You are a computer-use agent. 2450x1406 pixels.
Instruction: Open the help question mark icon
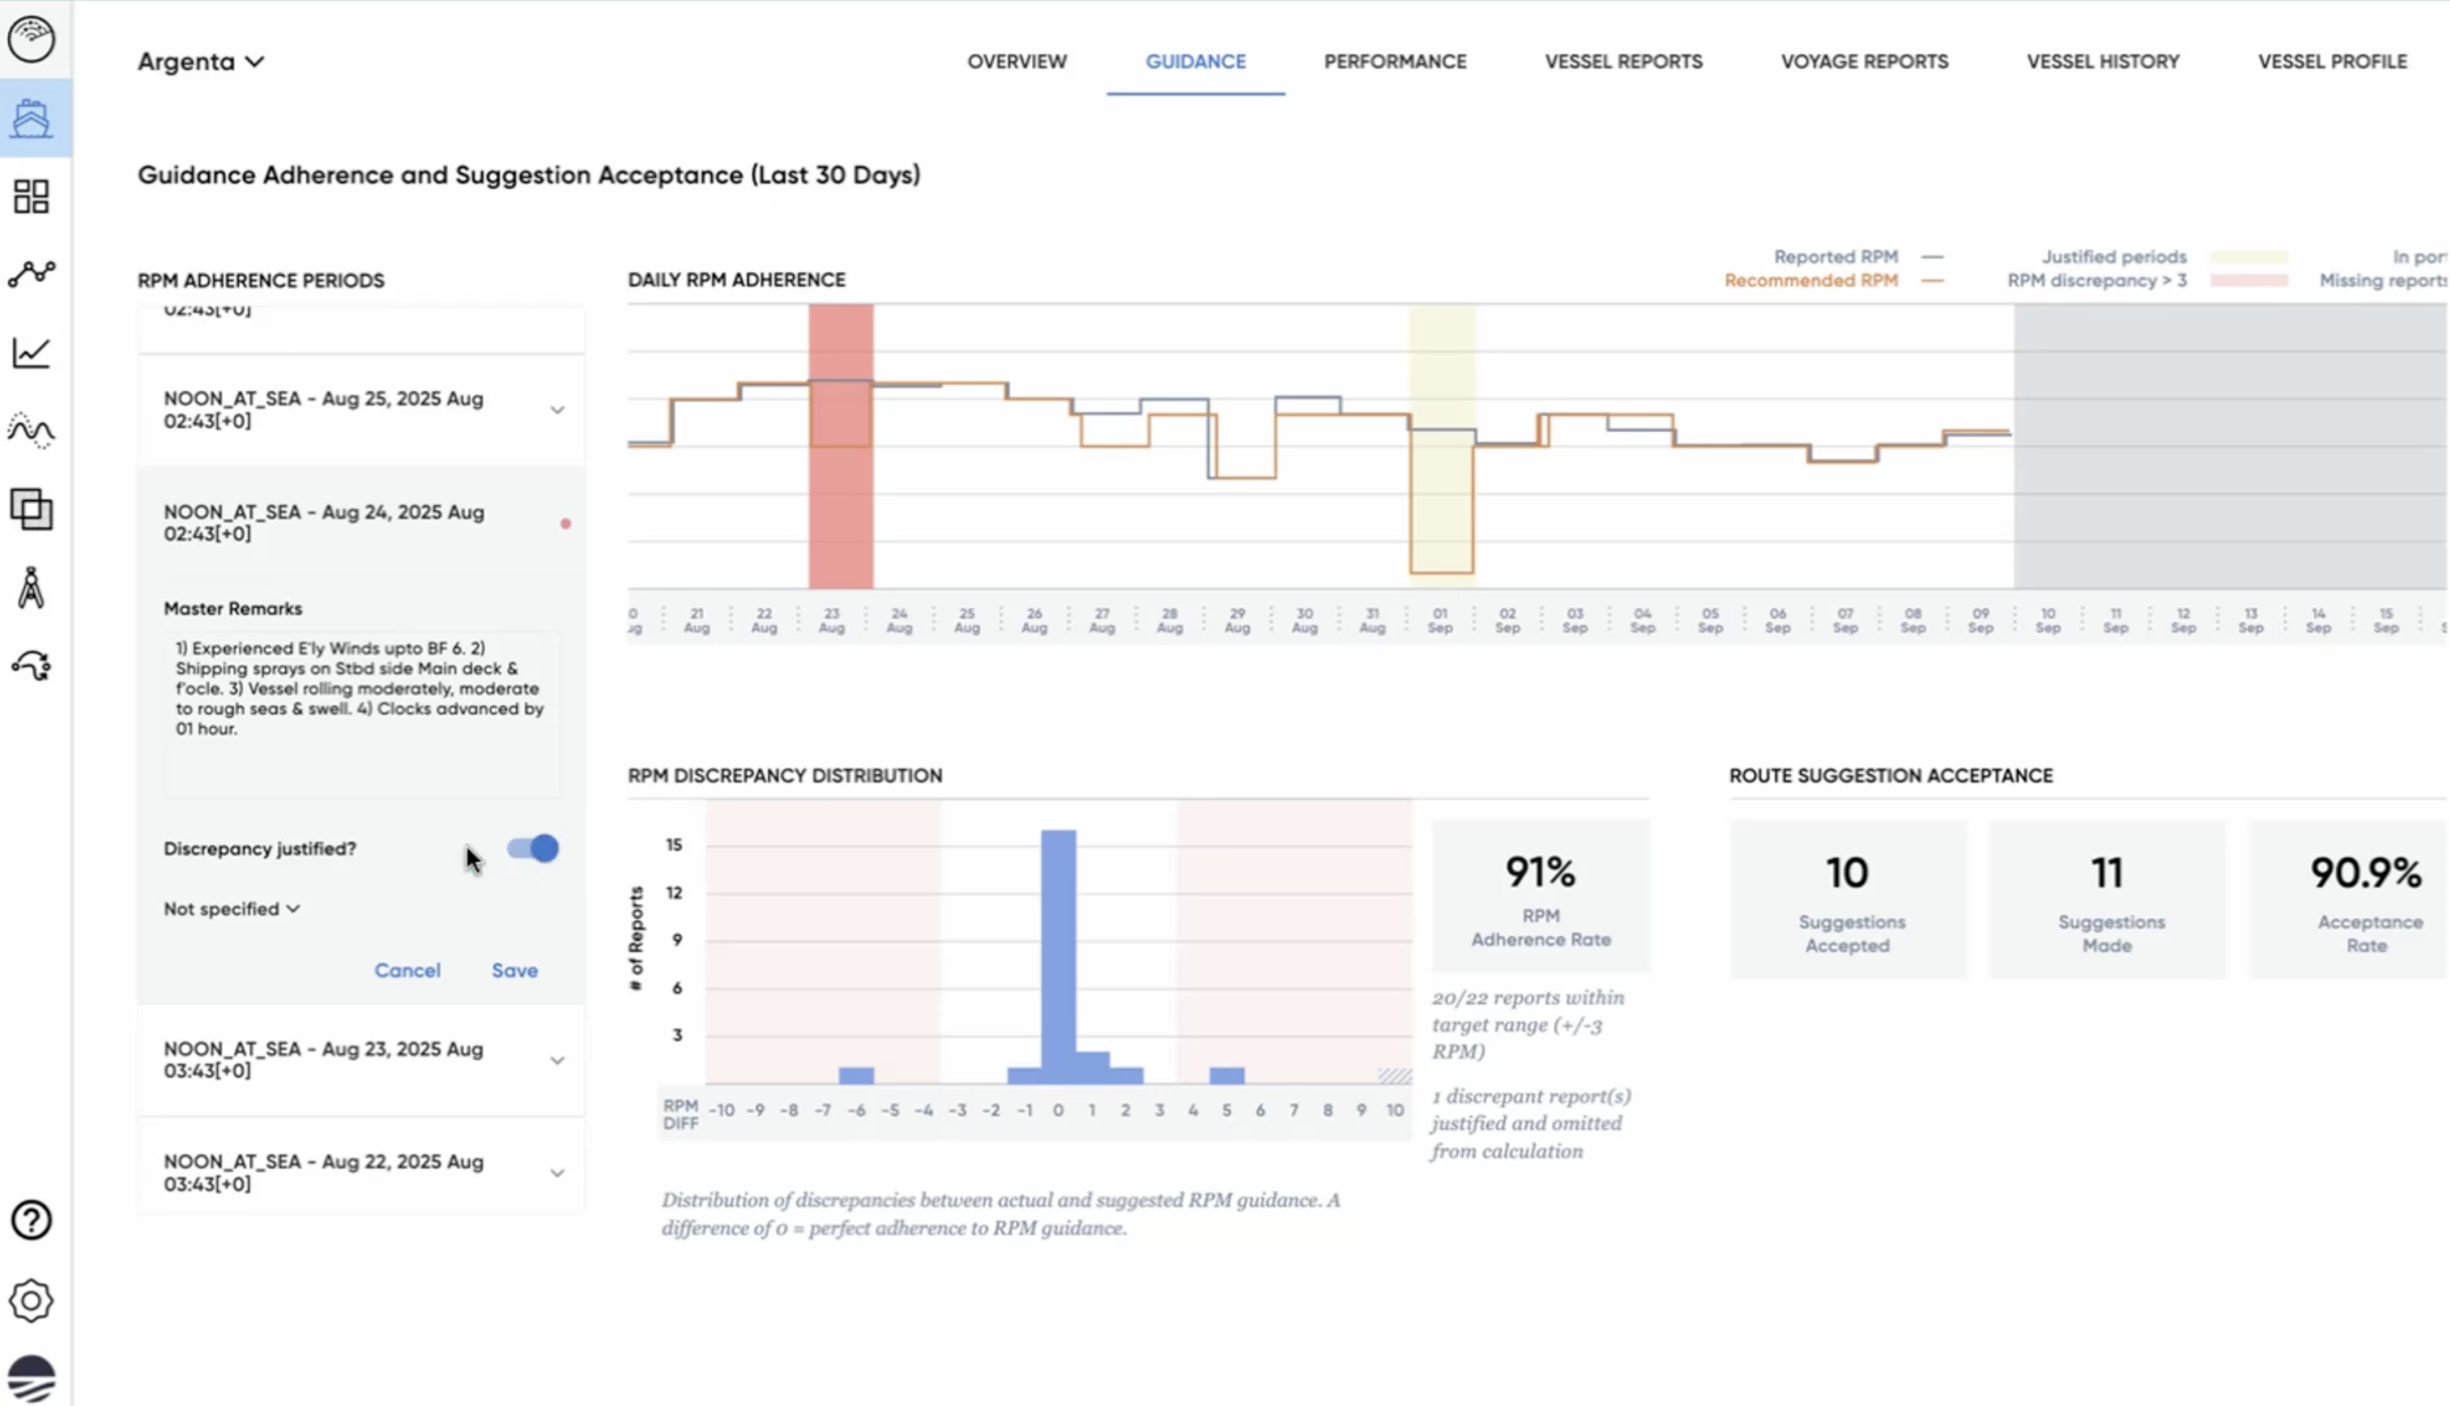click(x=31, y=1220)
